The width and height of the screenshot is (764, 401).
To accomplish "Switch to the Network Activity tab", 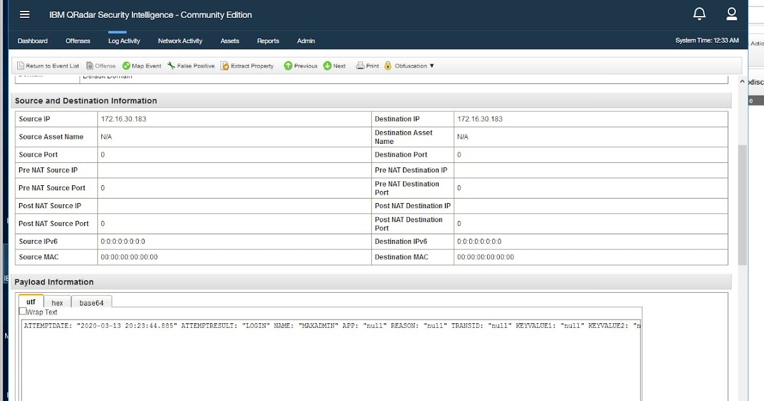I will [x=180, y=41].
